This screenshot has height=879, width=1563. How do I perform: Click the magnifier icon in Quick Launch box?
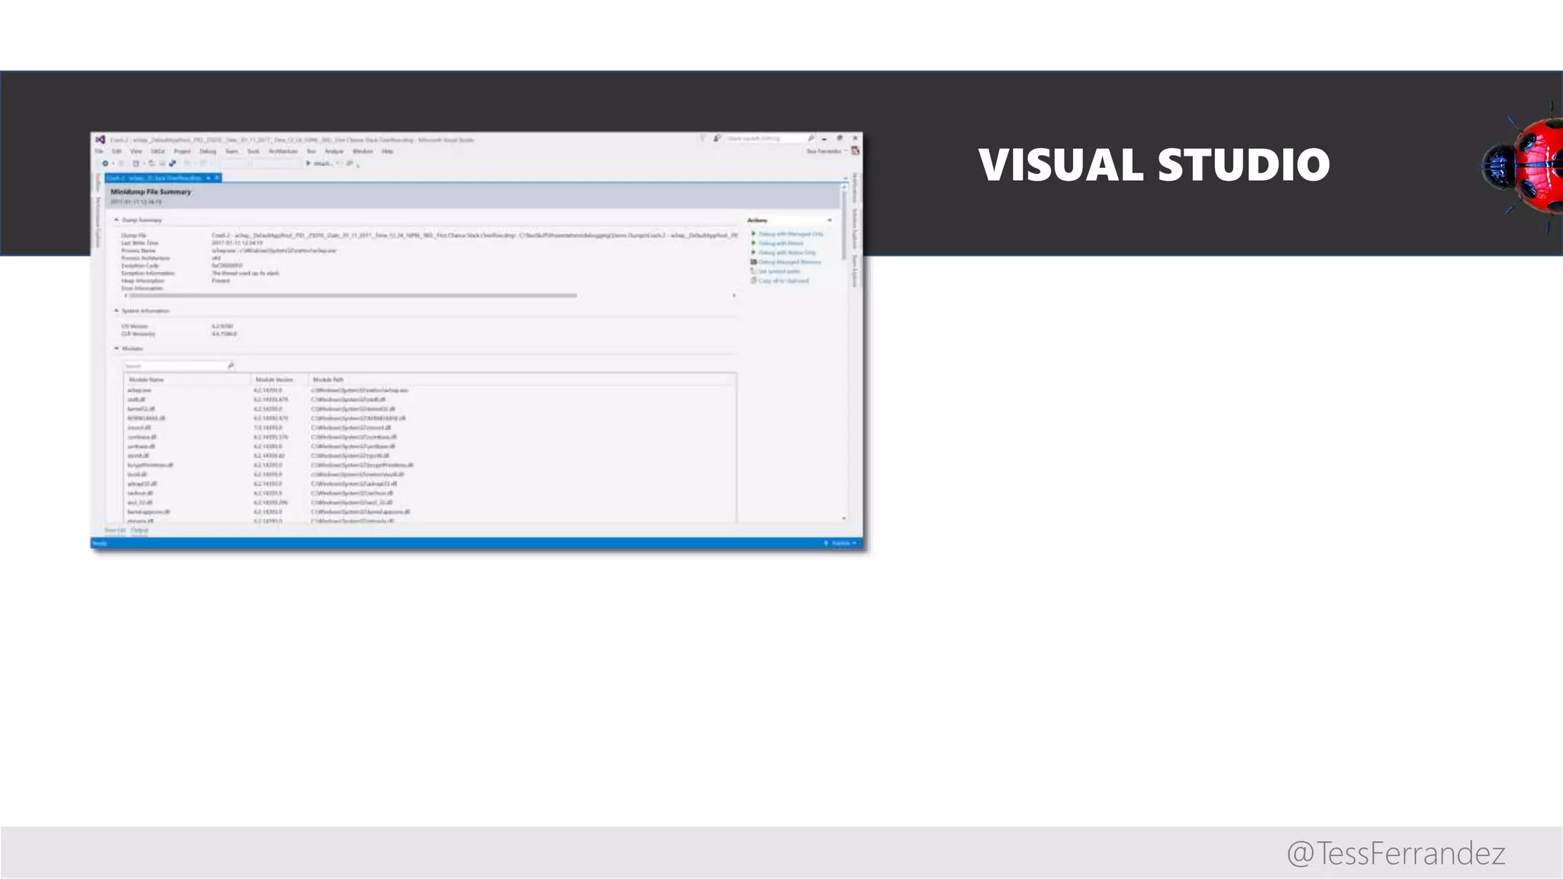[811, 139]
